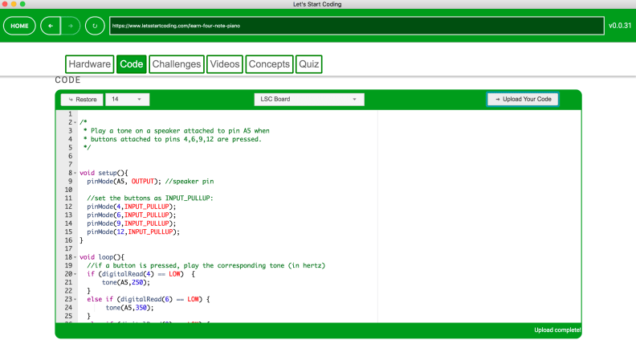
Task: Click the HOME button
Action: coord(19,26)
